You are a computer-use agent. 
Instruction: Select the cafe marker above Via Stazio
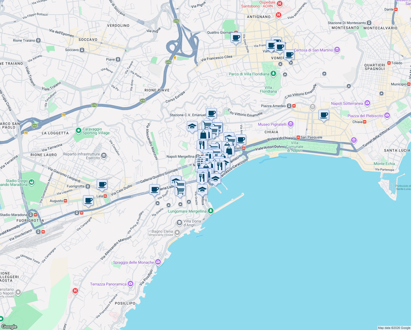click(154, 190)
